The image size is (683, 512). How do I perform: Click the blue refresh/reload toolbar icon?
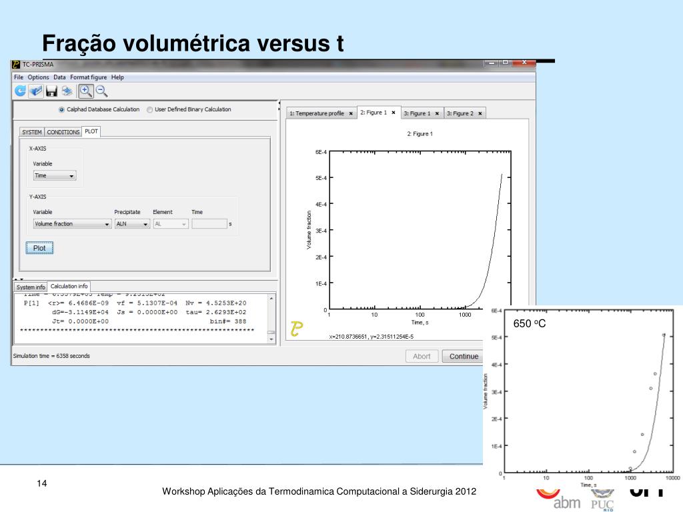click(20, 91)
